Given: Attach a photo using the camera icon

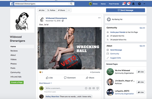Looking at the screenshot, I should pyautogui.click(x=90, y=88).
